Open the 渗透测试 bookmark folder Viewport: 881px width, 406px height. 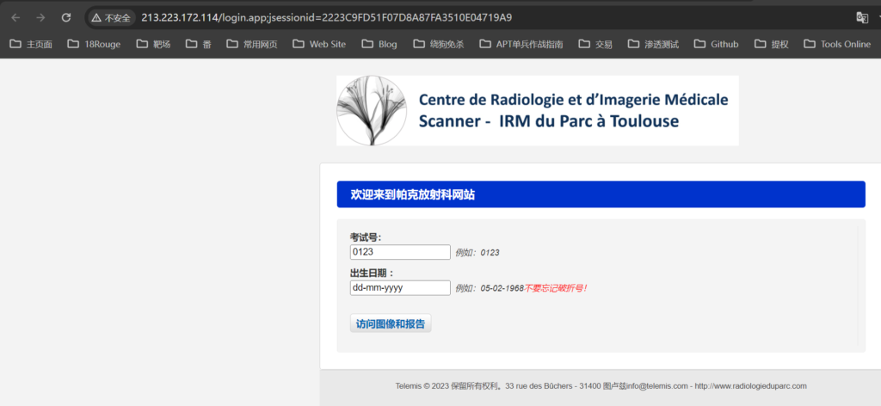[x=654, y=45]
